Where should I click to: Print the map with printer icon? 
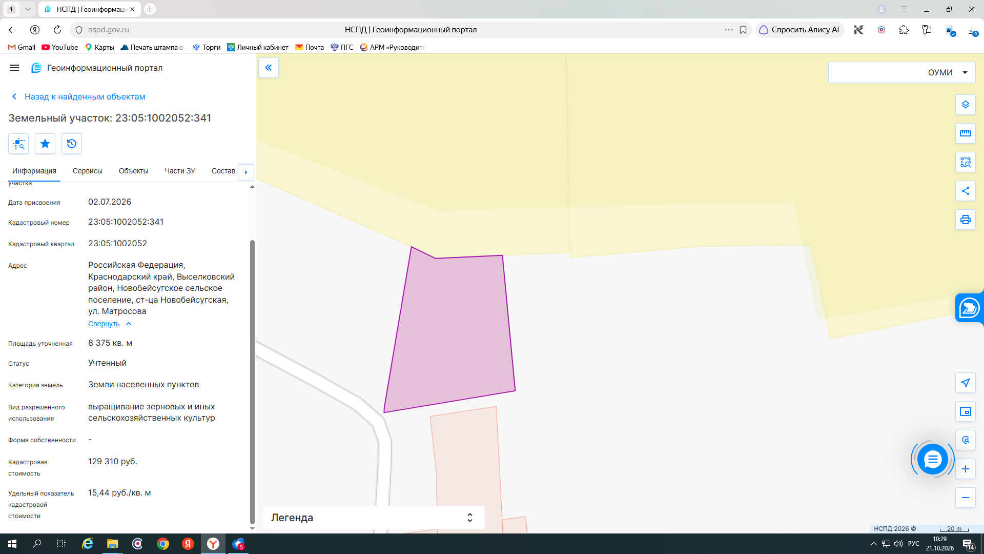[966, 220]
